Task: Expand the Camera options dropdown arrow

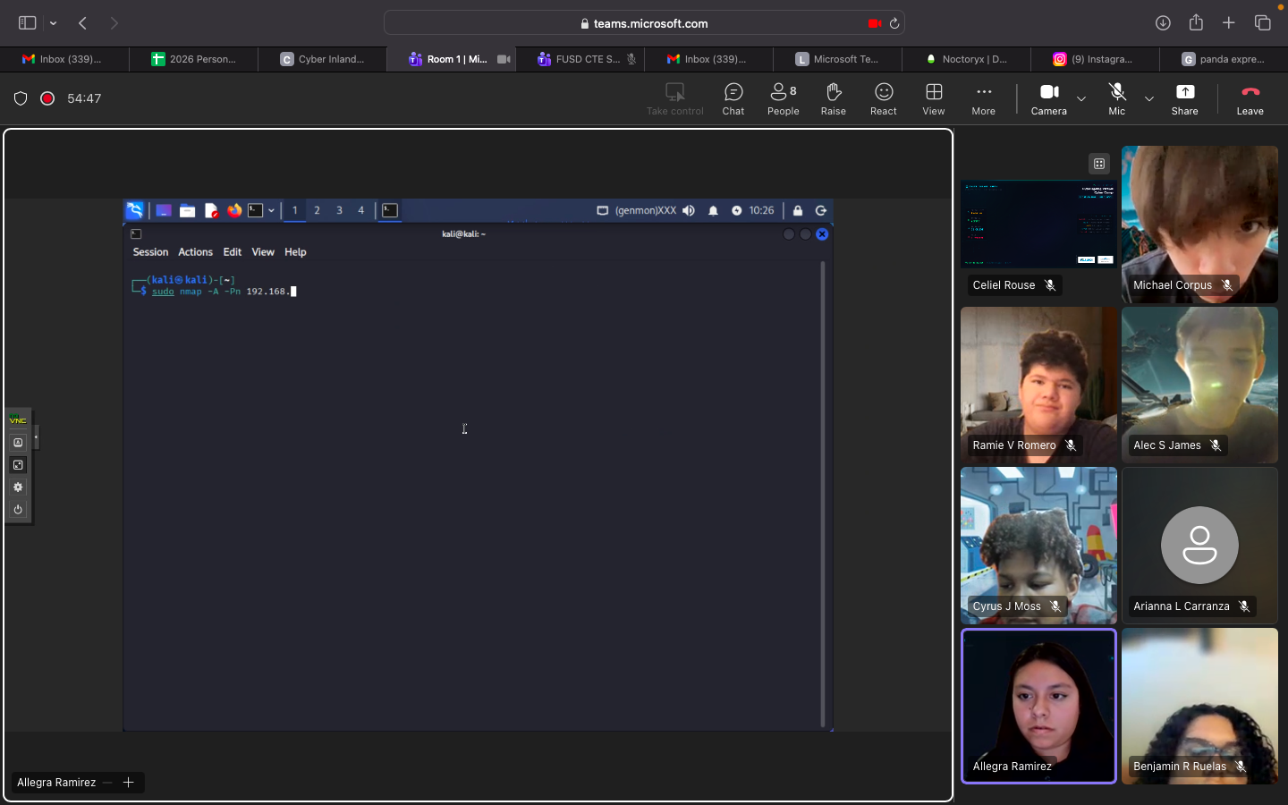Action: click(1081, 98)
